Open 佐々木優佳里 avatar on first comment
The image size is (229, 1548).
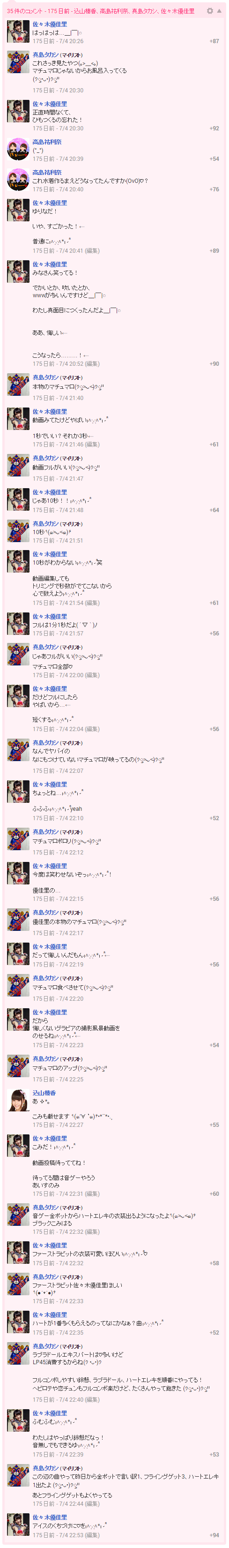click(x=18, y=32)
